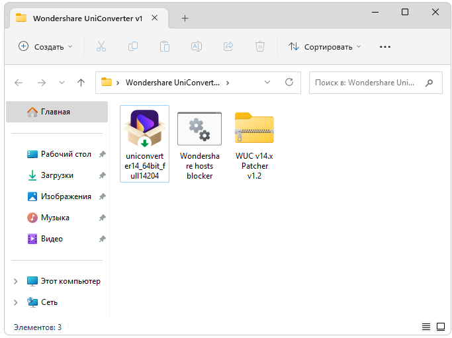Screen dimensions: 452x338
Task: Unpin Рабочий стол using pin icon
Action: point(102,155)
